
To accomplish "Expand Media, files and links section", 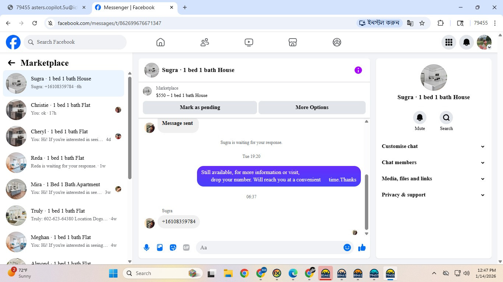I will (x=433, y=178).
